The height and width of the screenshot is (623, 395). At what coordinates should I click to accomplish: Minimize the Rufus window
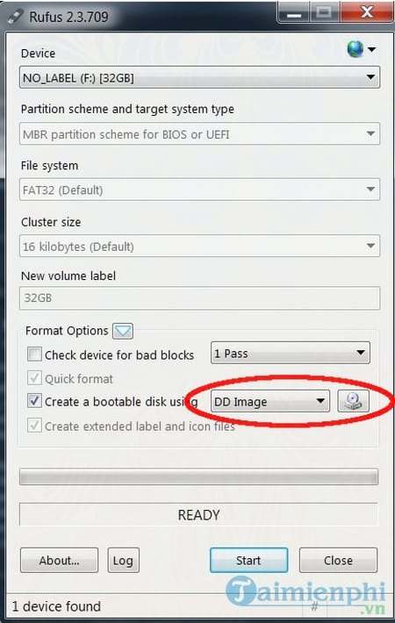tap(294, 13)
